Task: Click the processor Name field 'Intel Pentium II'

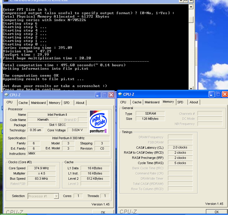Action: click(57, 115)
